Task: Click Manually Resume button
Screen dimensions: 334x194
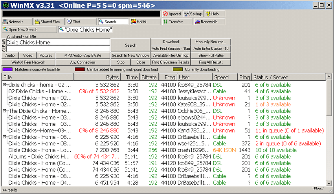Action: (211, 42)
